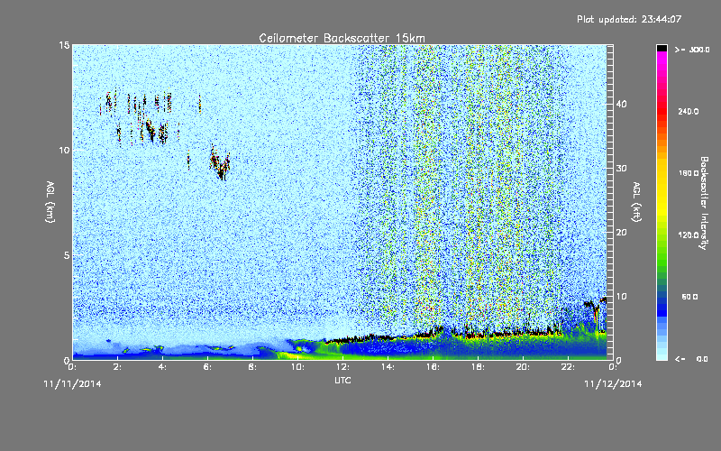Click the "AGL (kft)" right axis label
The height and width of the screenshot is (451, 721).
636,201
